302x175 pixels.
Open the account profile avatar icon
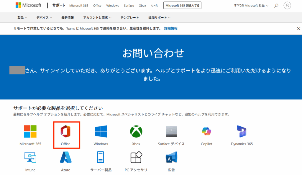point(287,6)
